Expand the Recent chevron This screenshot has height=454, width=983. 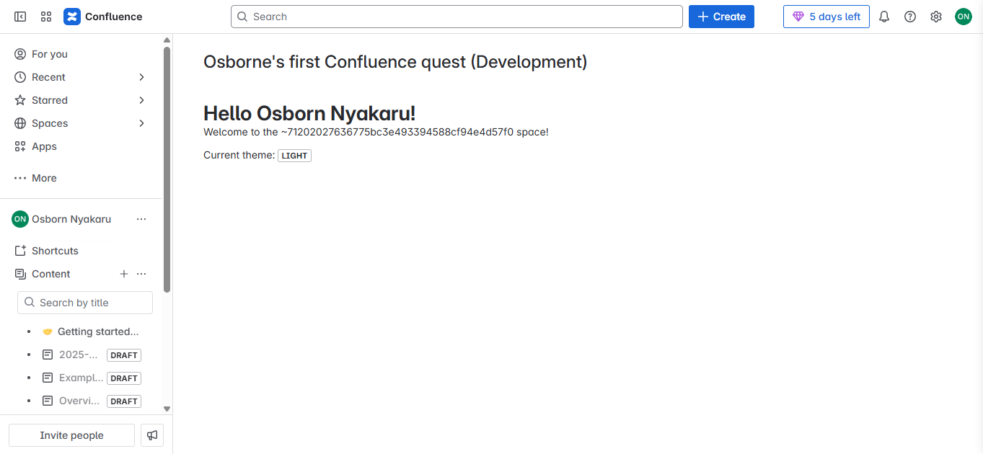coord(141,77)
